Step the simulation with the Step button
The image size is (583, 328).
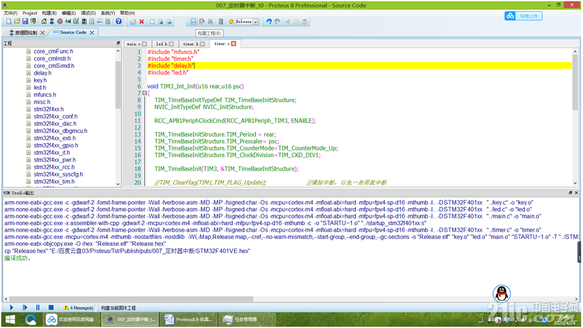click(x=25, y=307)
